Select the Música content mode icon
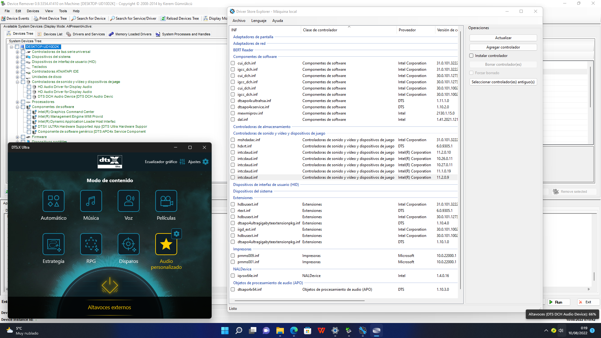 tap(91, 201)
